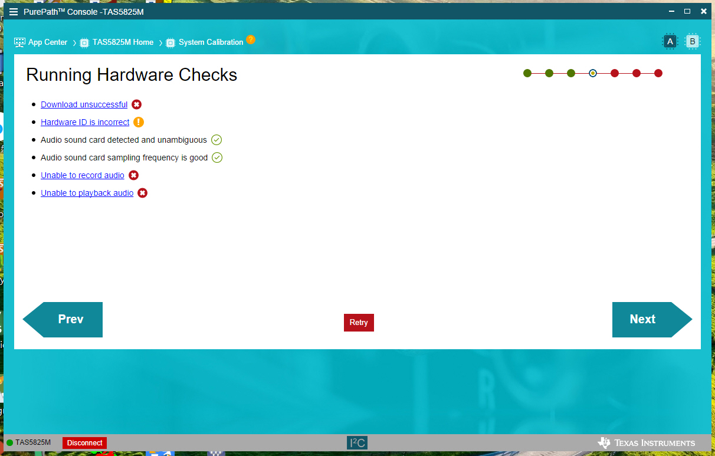Click Audio sound card detected text
Screen dimensions: 715x456
124,140
